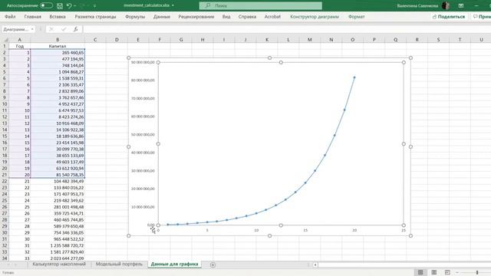
Task: Click header cell Год
Action: click(20, 46)
